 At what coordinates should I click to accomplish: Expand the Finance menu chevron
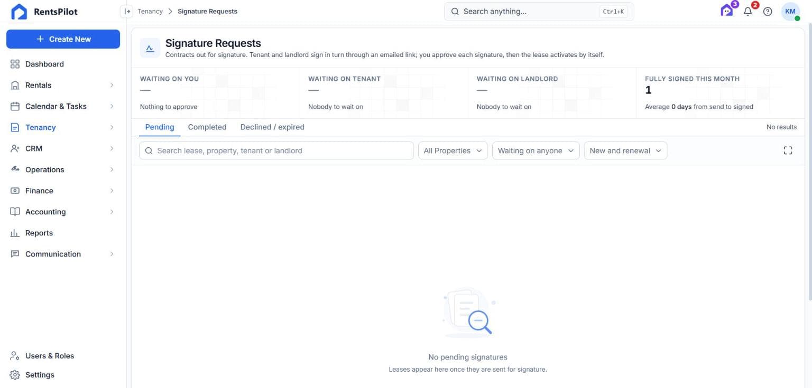tap(112, 191)
